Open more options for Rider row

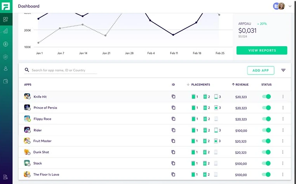point(283,130)
